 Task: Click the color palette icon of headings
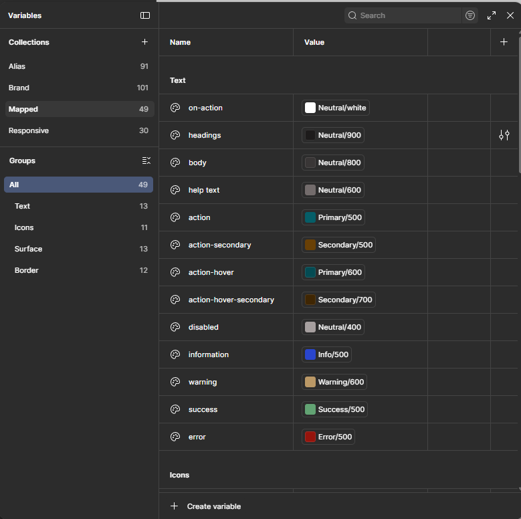(175, 135)
